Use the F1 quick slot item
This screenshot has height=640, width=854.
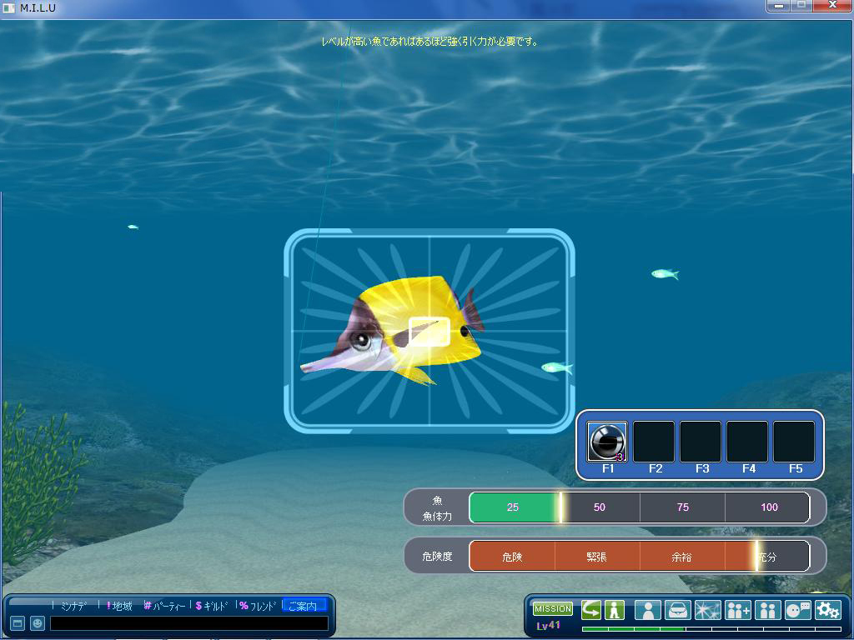click(x=606, y=442)
